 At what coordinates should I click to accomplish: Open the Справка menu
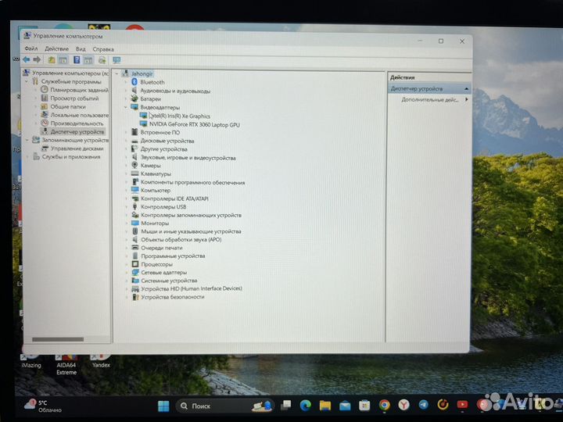pos(103,48)
